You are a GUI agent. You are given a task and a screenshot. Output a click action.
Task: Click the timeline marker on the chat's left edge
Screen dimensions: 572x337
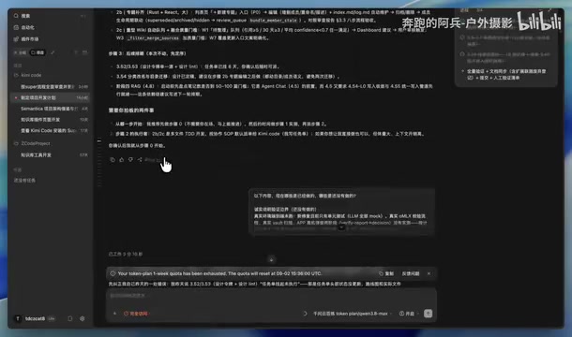point(99,140)
